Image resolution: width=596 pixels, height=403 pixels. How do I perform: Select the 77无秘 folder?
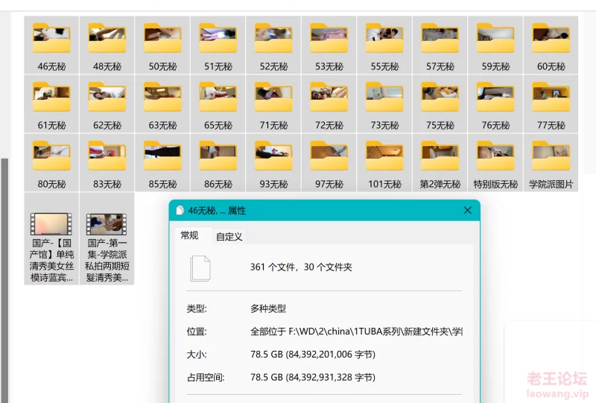pyautogui.click(x=551, y=104)
